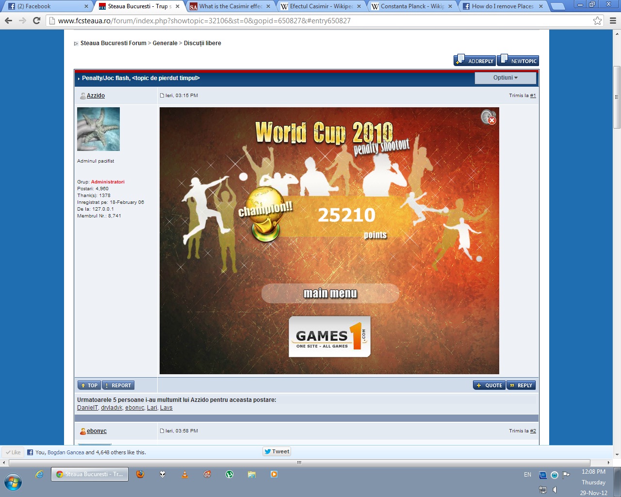Open VLC media player from the taskbar
Viewport: 621px width, 497px height.
tap(185, 474)
